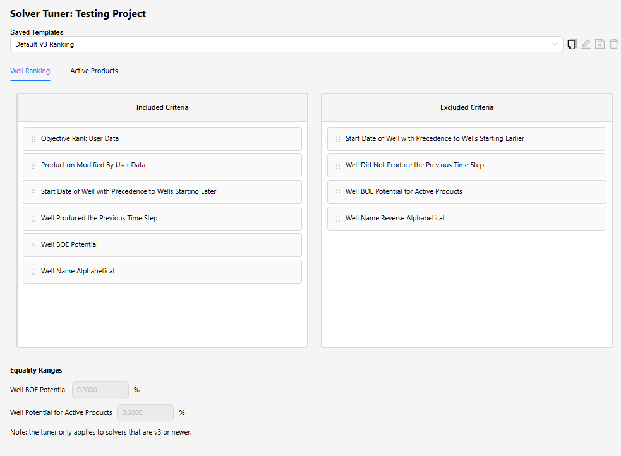Click the Well BOE Potential percentage field

pos(100,390)
